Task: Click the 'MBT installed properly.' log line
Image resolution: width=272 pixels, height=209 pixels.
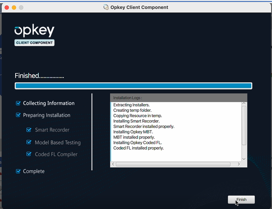Action: pos(134,137)
